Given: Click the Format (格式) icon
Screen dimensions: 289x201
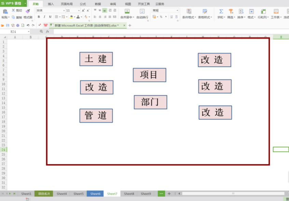Looking at the screenshot, I should click(251, 11).
